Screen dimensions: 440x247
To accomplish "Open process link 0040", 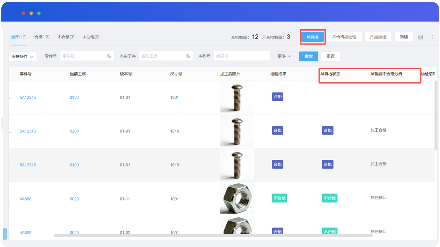I will [x=74, y=233].
